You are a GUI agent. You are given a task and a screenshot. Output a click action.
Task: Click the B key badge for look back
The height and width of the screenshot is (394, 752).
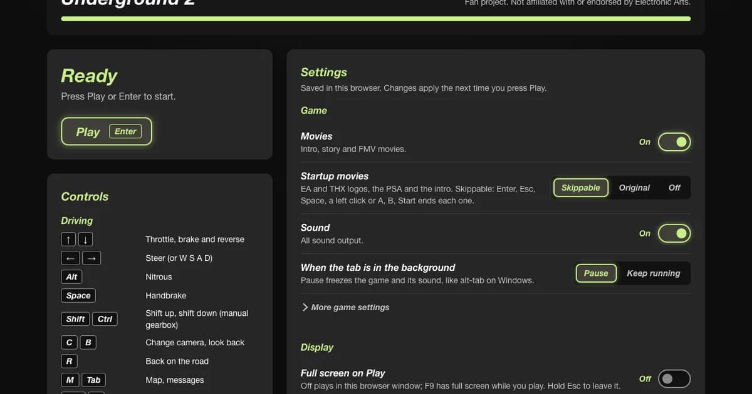coord(88,343)
